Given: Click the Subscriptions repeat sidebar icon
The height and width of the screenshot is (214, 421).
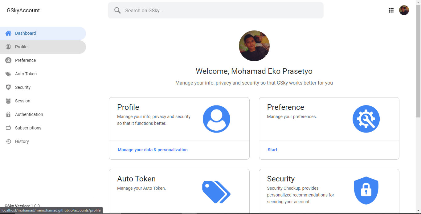Looking at the screenshot, I should pos(8,128).
